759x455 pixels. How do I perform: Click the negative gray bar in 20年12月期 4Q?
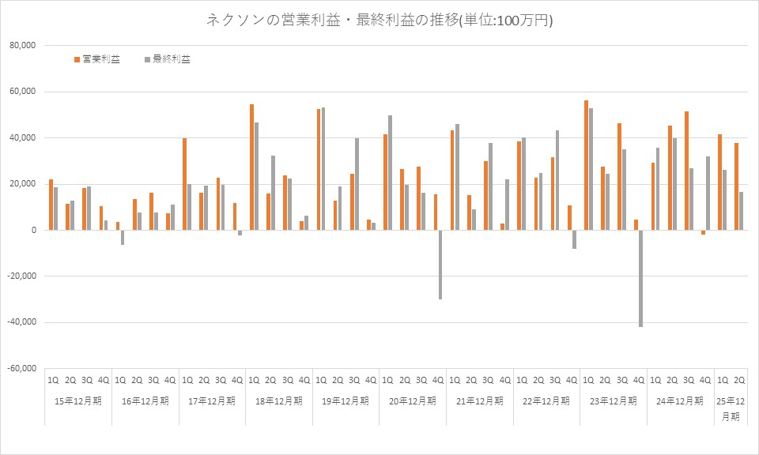click(x=440, y=265)
